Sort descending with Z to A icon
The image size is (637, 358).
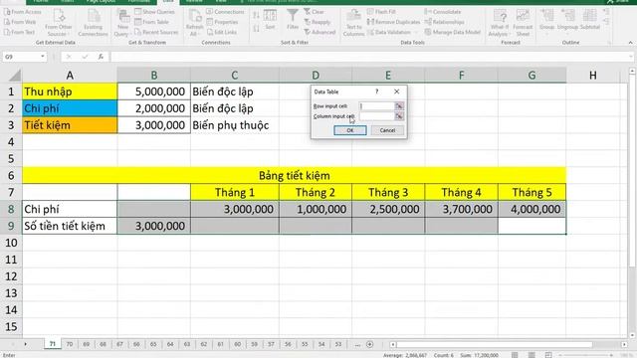(x=257, y=29)
